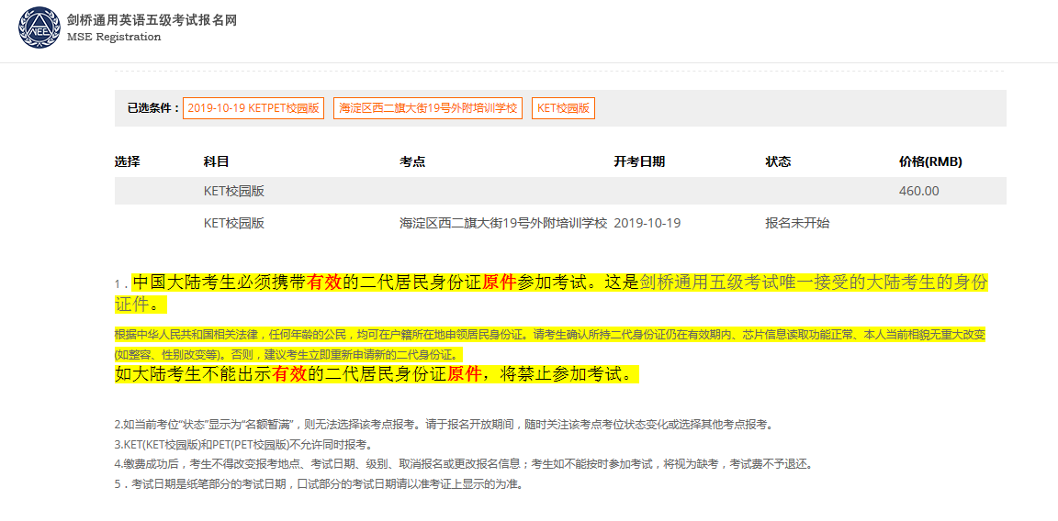Click notice 2 about 名额暂满 status

tap(444, 426)
